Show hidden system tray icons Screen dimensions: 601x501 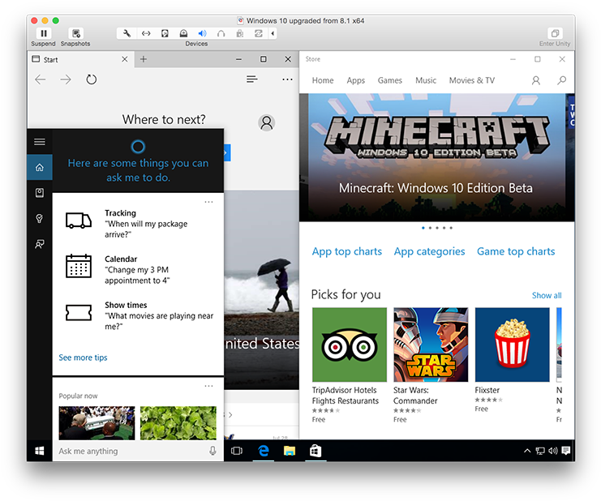point(527,451)
